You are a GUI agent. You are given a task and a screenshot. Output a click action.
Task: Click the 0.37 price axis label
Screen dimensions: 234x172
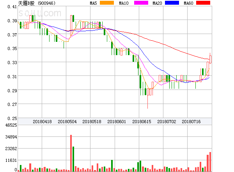(12, 35)
